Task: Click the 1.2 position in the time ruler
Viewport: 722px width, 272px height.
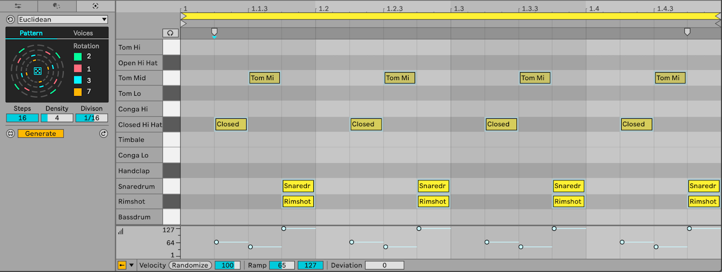Action: [x=324, y=9]
